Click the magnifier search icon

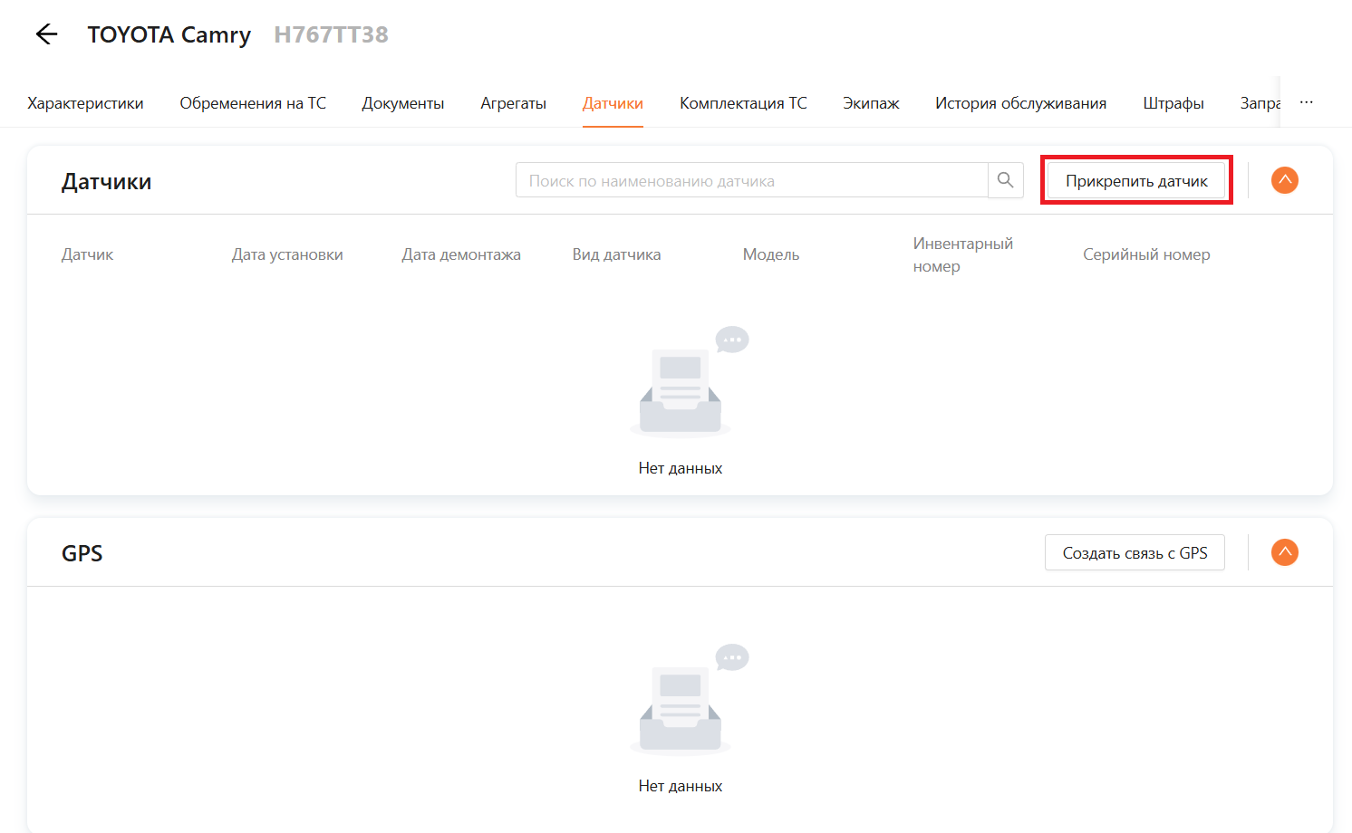click(1005, 180)
